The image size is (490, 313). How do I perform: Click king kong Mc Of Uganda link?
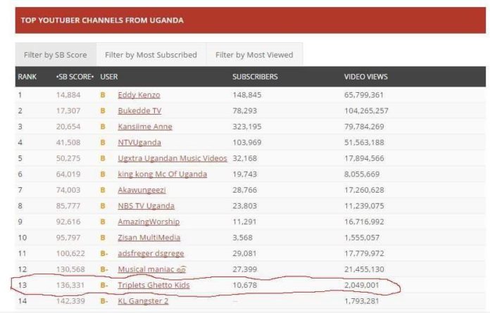tap(163, 174)
